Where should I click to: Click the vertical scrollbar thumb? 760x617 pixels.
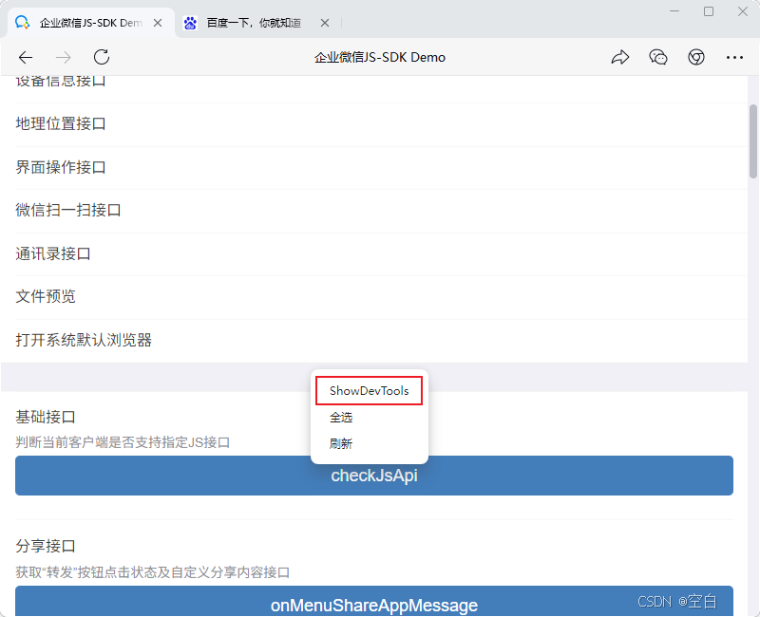coord(752,141)
